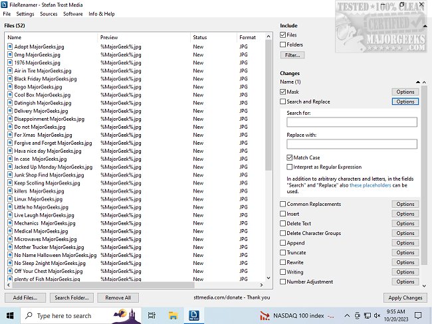Open Options for Number Adjustment

click(x=405, y=282)
